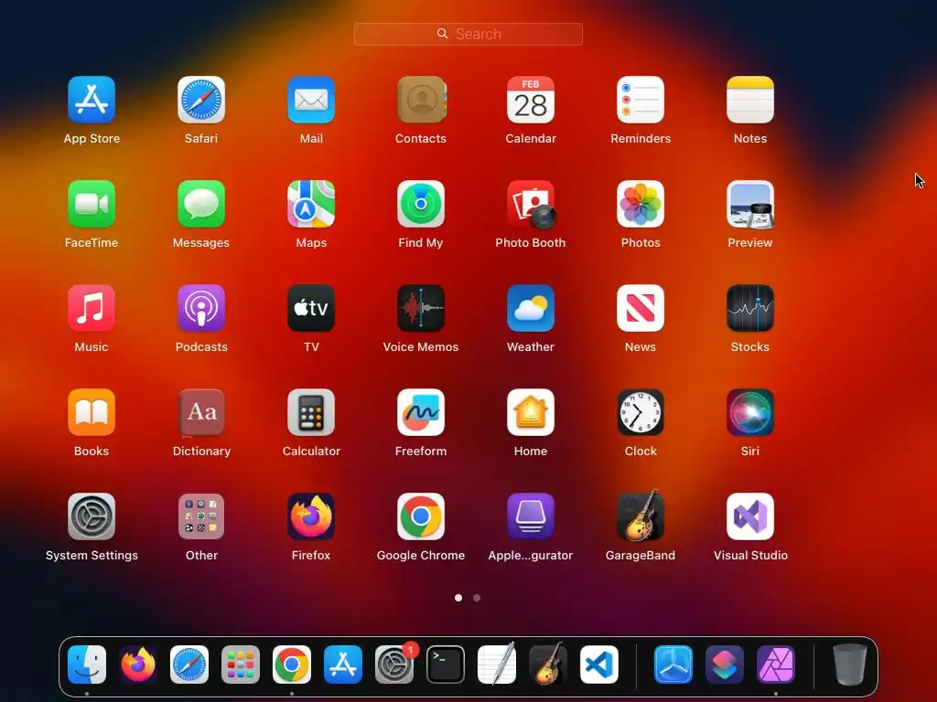This screenshot has width=937, height=702.
Task: Open Calendar showing Feb 28
Action: (531, 100)
